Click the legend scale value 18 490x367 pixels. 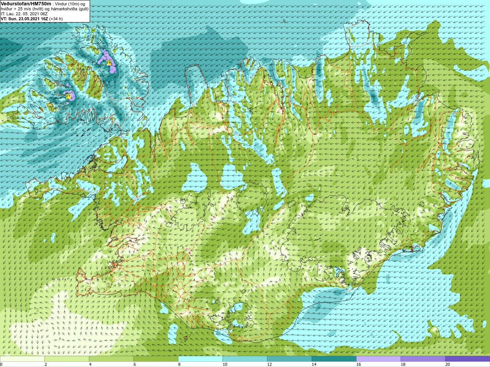(403, 364)
